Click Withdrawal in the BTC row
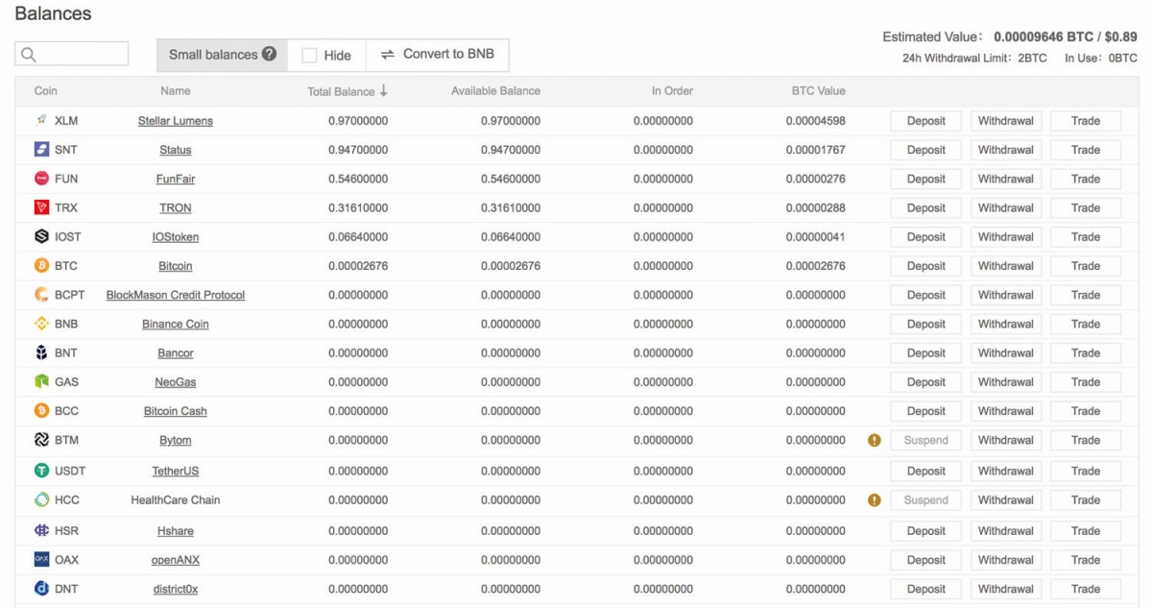The image size is (1152, 608). [1006, 266]
